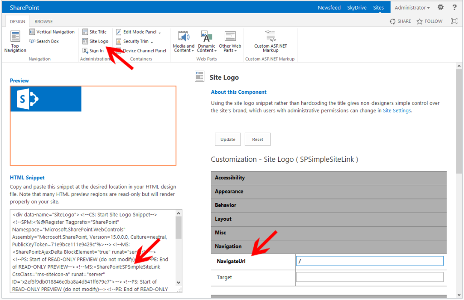464x300 pixels.
Task: Open the settings gear menu
Action: pos(440,8)
